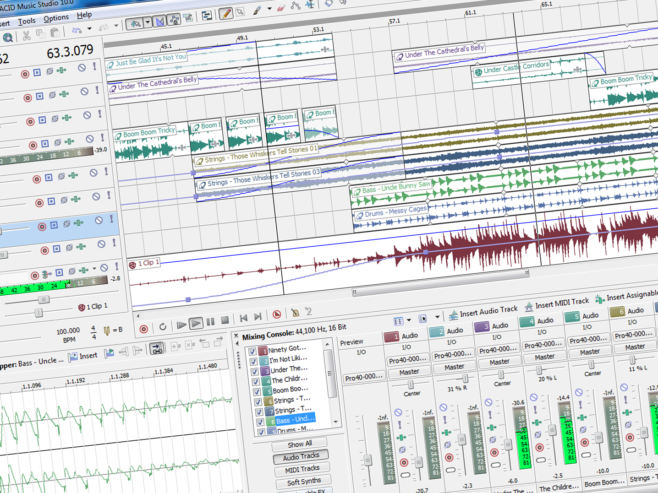Click Go to End transport button

point(258,317)
